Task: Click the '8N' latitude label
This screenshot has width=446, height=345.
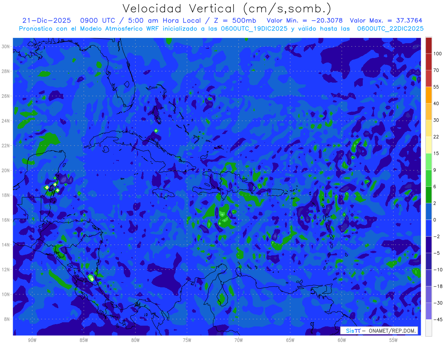Action: [7, 319]
